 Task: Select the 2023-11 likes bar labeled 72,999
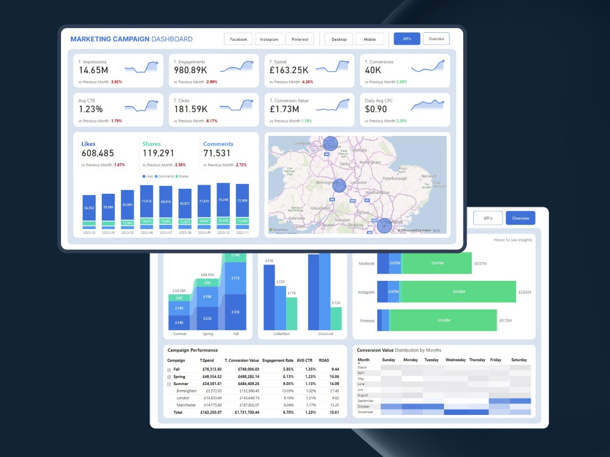[242, 200]
